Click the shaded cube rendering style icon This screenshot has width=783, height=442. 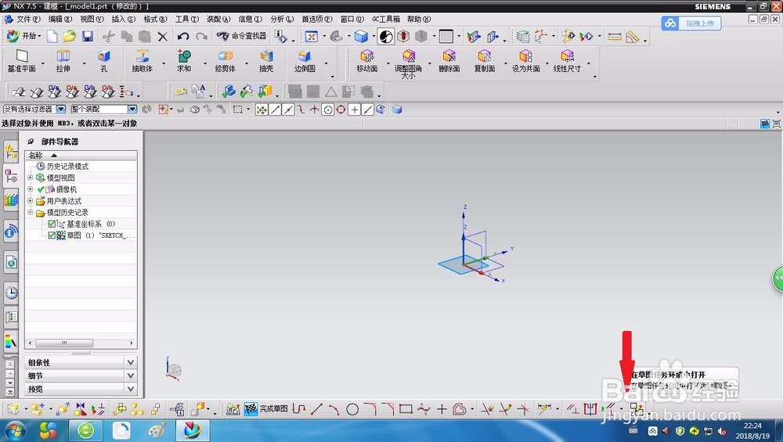361,37
